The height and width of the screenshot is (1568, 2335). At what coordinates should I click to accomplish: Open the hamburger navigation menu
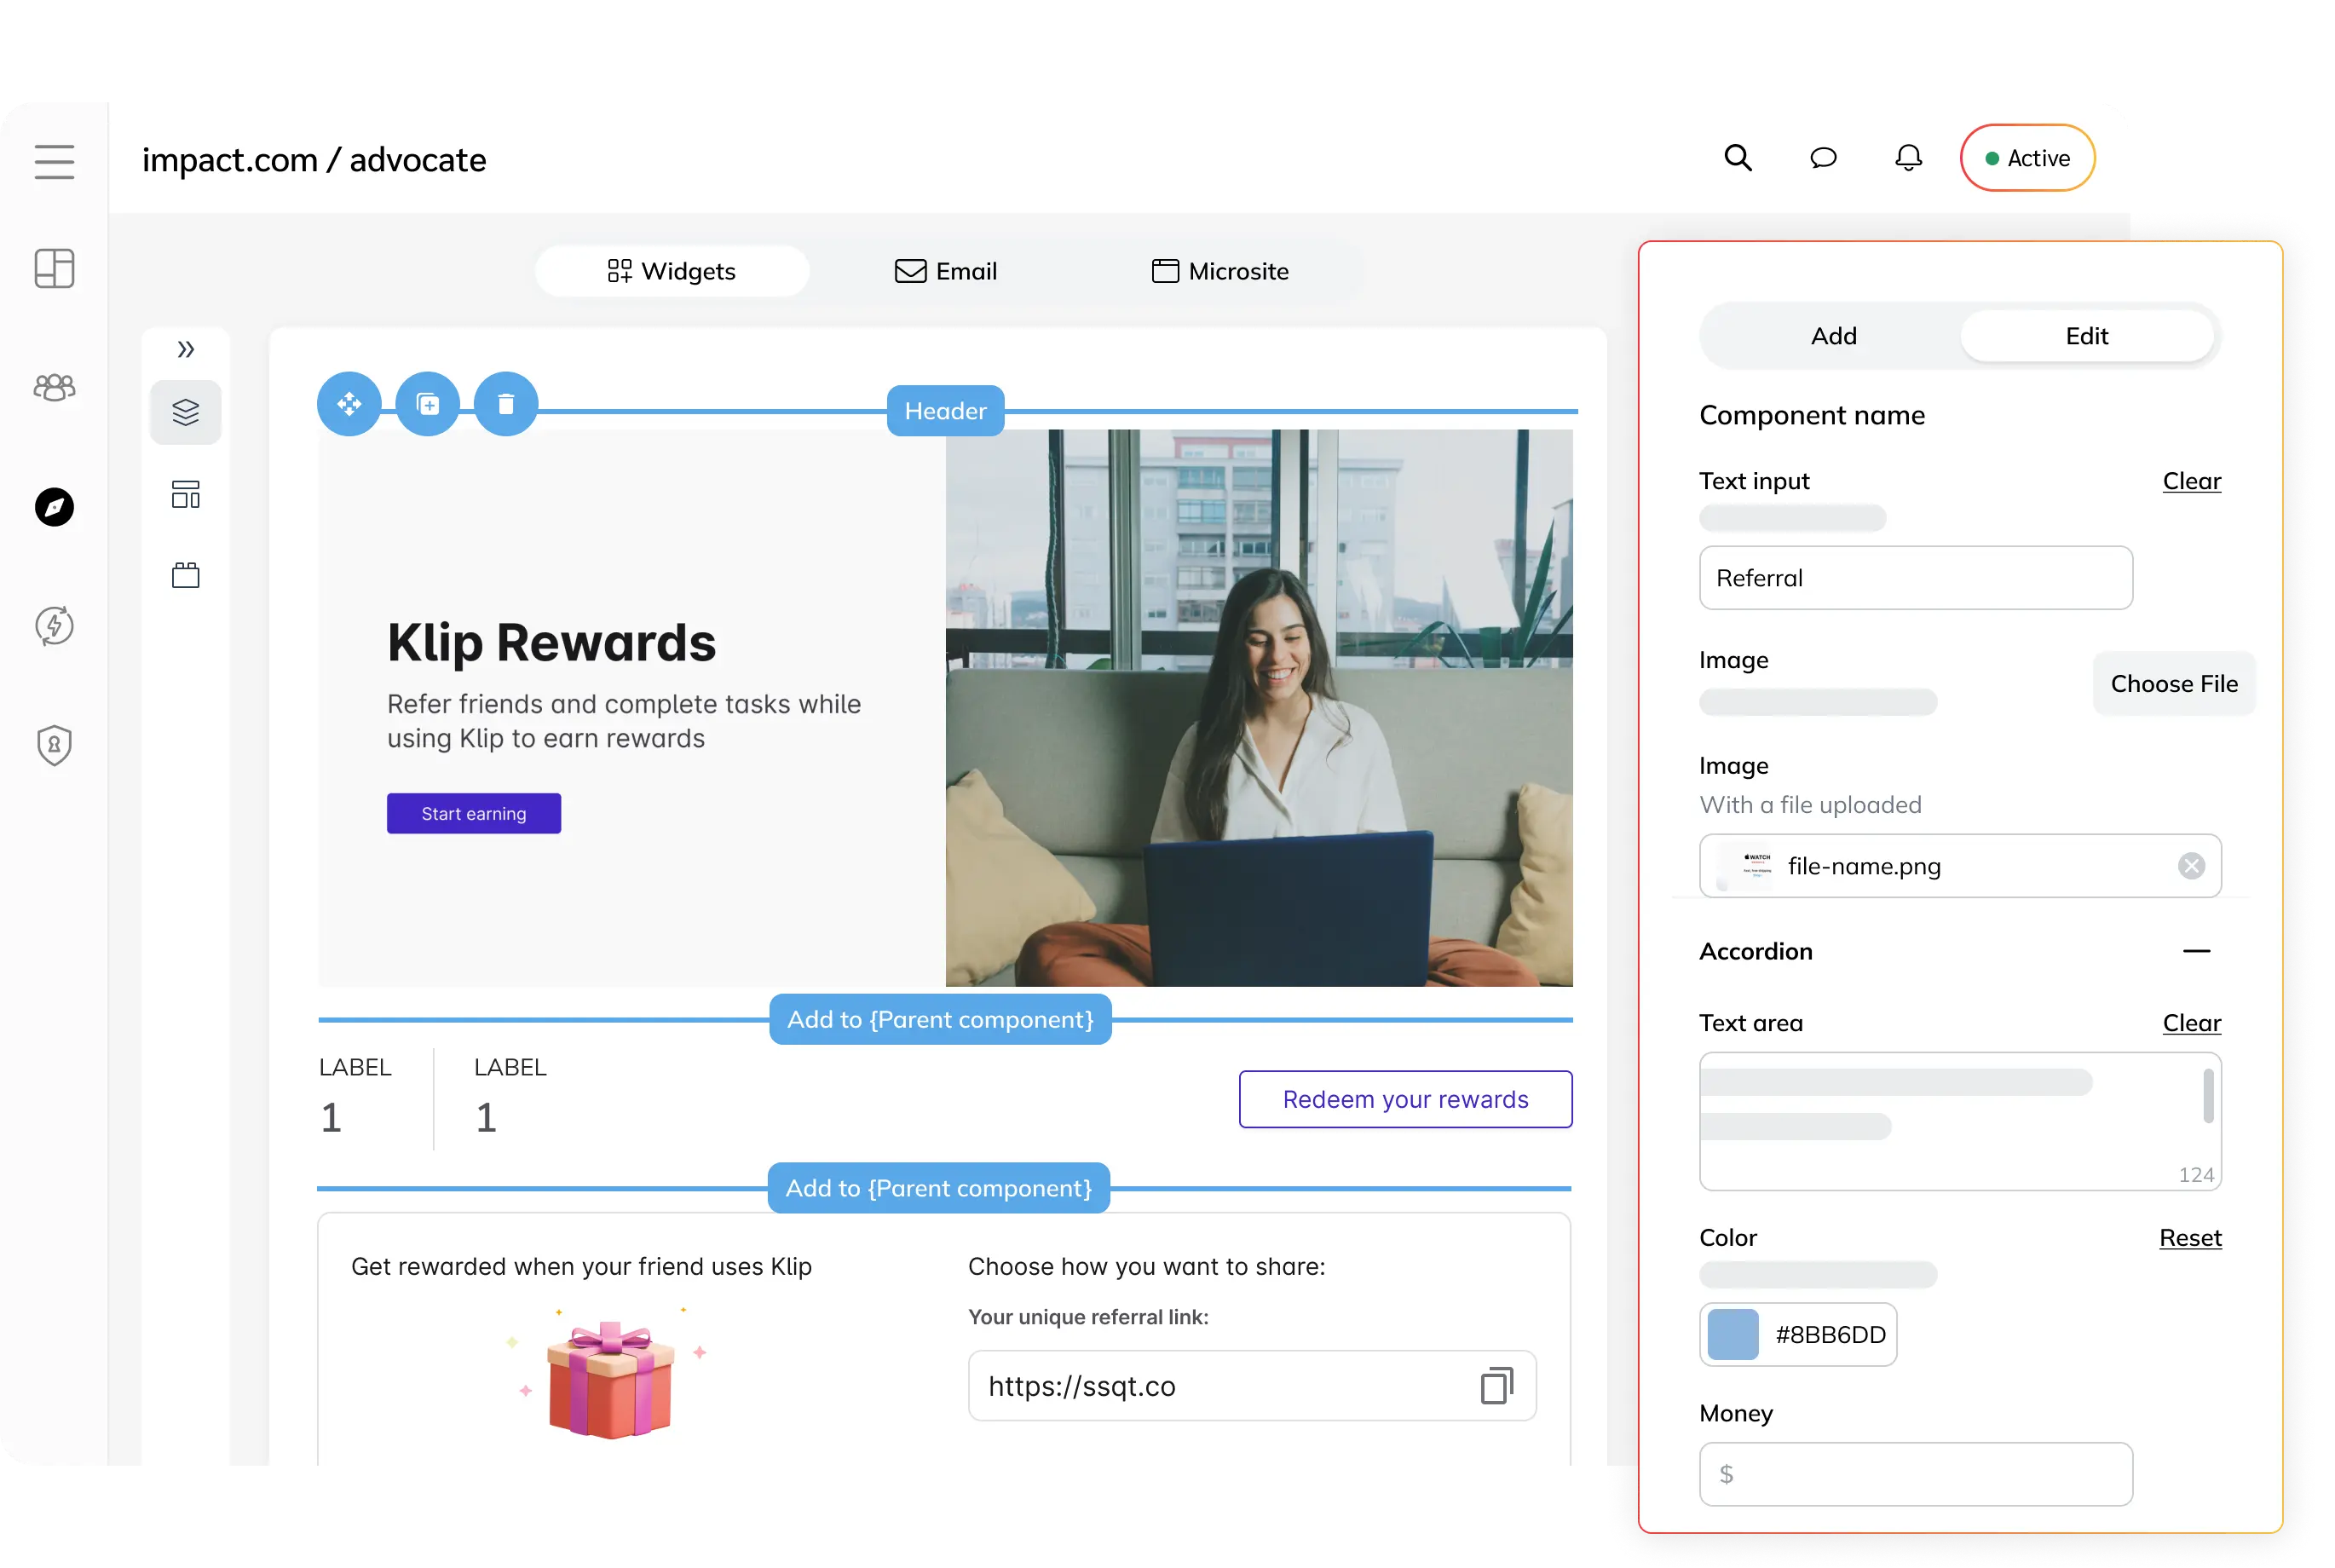click(x=54, y=160)
